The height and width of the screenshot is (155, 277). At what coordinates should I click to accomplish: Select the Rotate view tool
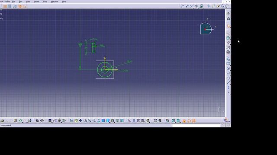click(85, 121)
